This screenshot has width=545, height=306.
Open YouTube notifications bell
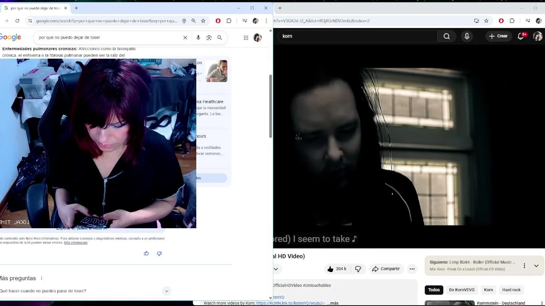pyautogui.click(x=521, y=36)
